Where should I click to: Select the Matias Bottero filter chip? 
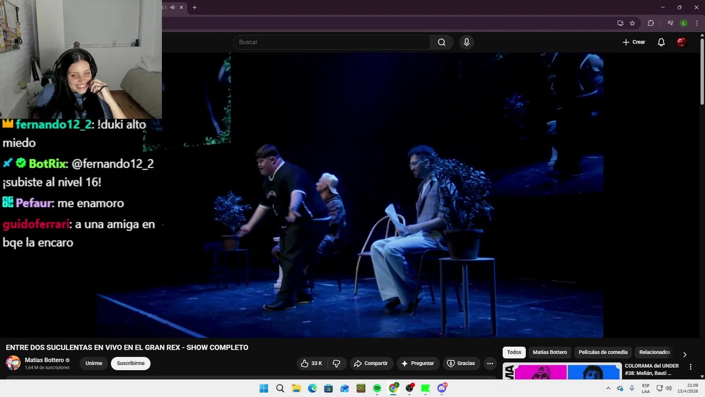click(x=550, y=352)
